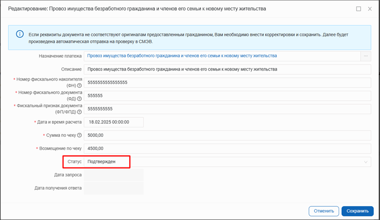This screenshot has height=220, width=380.
Task: Click the fiscal drive number field 5555555555555555
Action: point(227,82)
